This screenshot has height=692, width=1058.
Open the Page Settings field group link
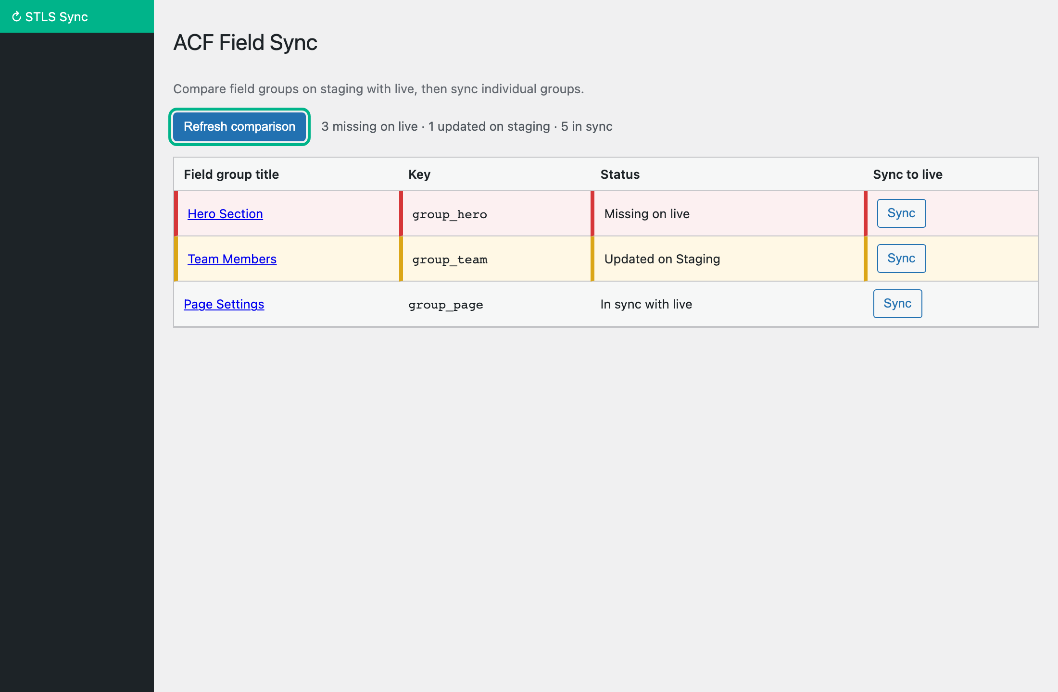[224, 304]
